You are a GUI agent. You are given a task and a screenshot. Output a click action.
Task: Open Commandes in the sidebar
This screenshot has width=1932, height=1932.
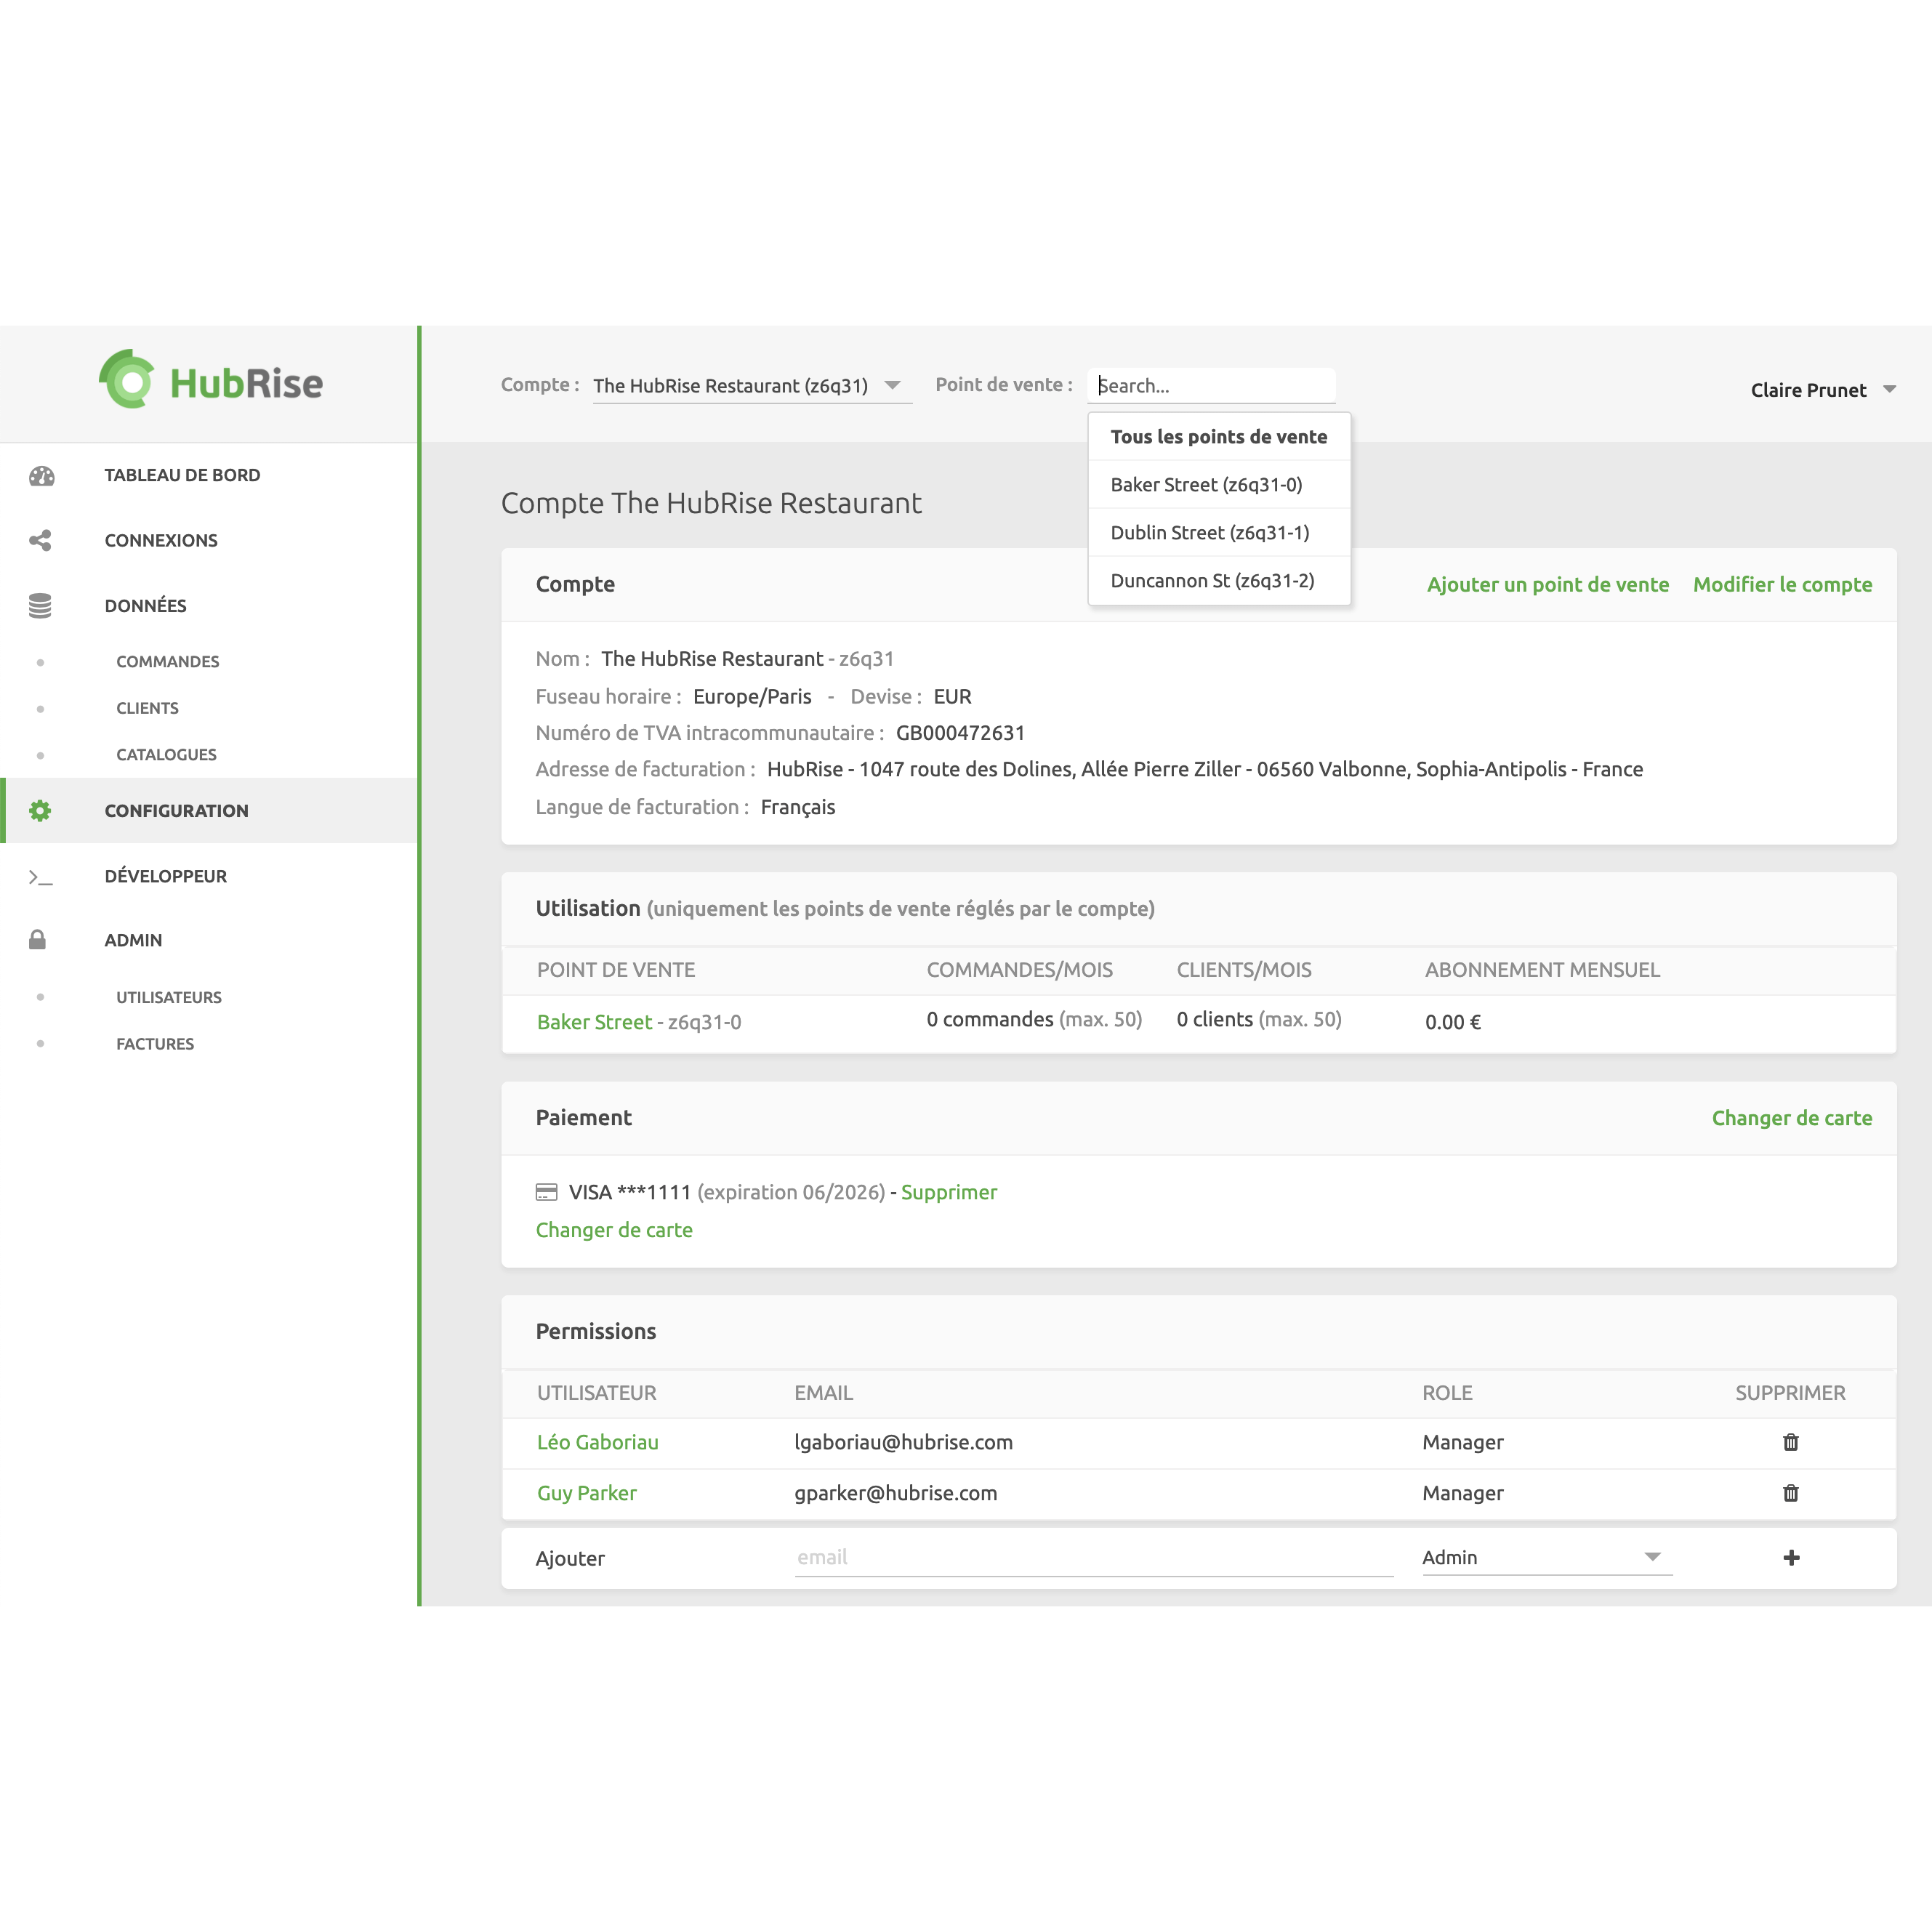point(167,662)
